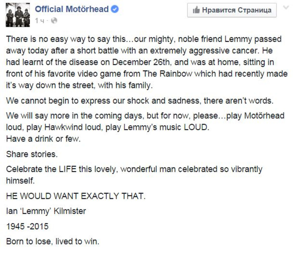Screen dimensions: 295x253
Task: Expand the post options chevron dropdown
Action: click(286, 7)
